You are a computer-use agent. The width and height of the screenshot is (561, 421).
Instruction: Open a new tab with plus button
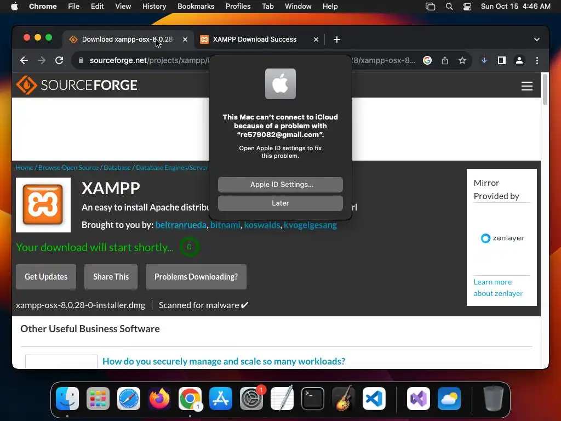pyautogui.click(x=337, y=39)
